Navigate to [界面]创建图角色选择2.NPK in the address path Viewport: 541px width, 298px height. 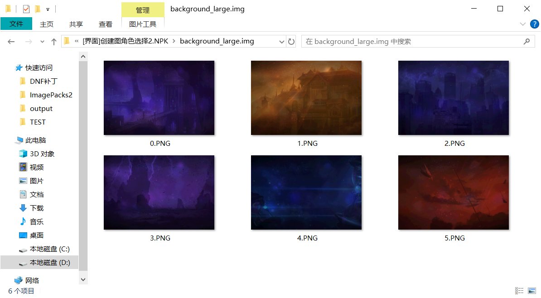coord(126,41)
